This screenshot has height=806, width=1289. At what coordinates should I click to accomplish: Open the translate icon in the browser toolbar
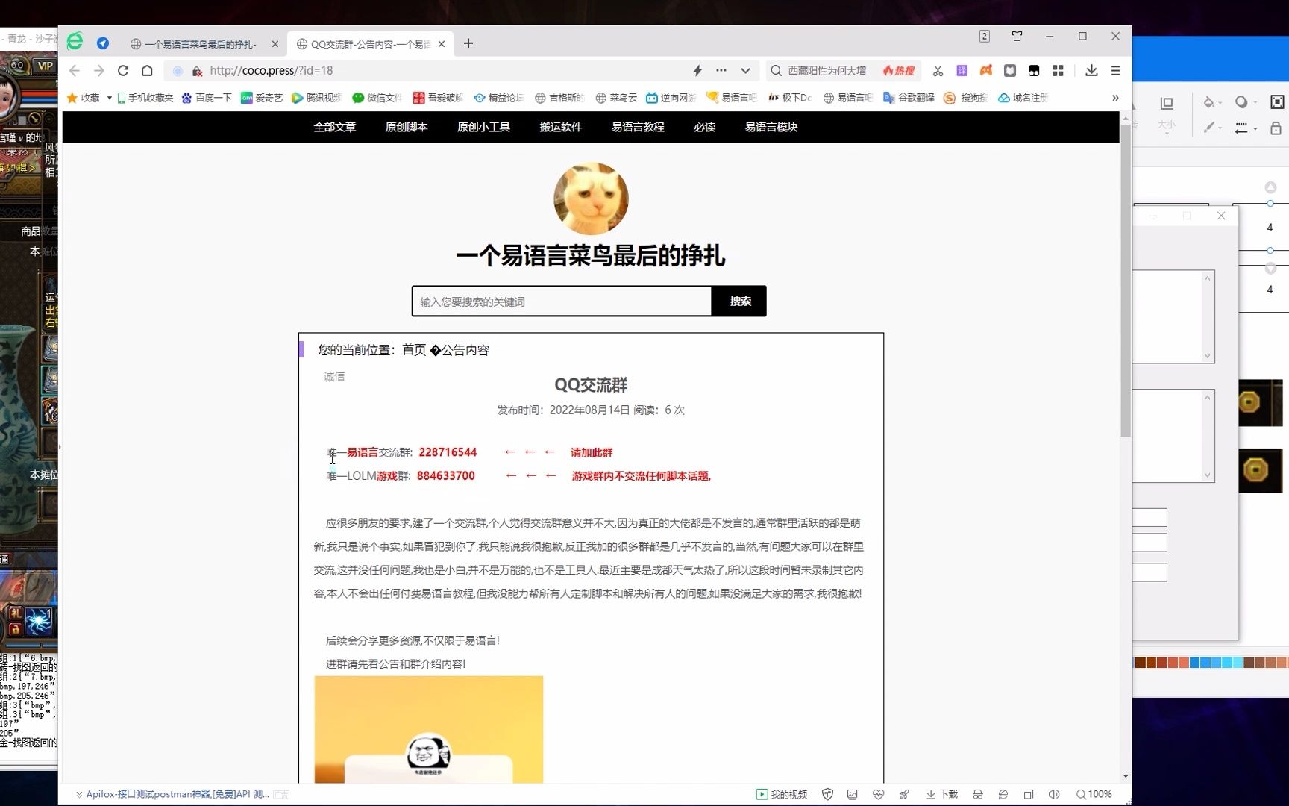962,70
